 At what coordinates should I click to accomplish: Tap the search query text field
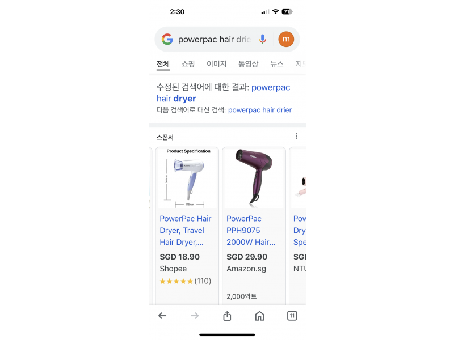[215, 39]
